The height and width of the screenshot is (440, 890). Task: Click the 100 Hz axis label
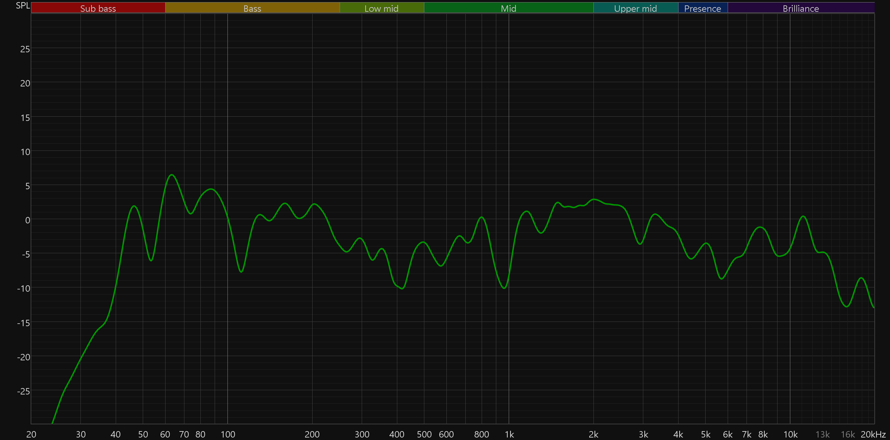pyautogui.click(x=228, y=434)
